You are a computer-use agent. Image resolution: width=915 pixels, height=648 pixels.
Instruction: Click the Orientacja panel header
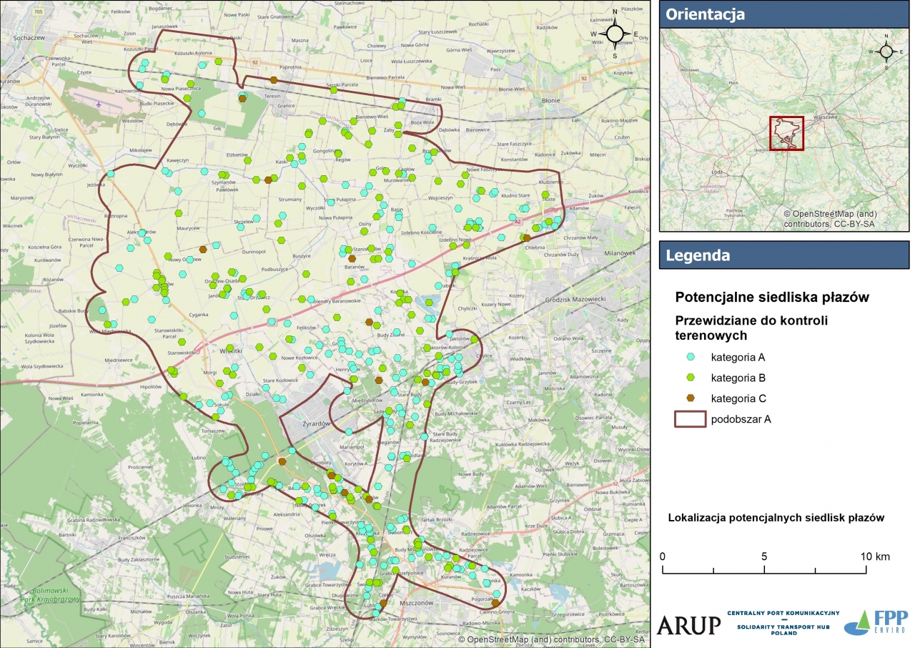(783, 14)
